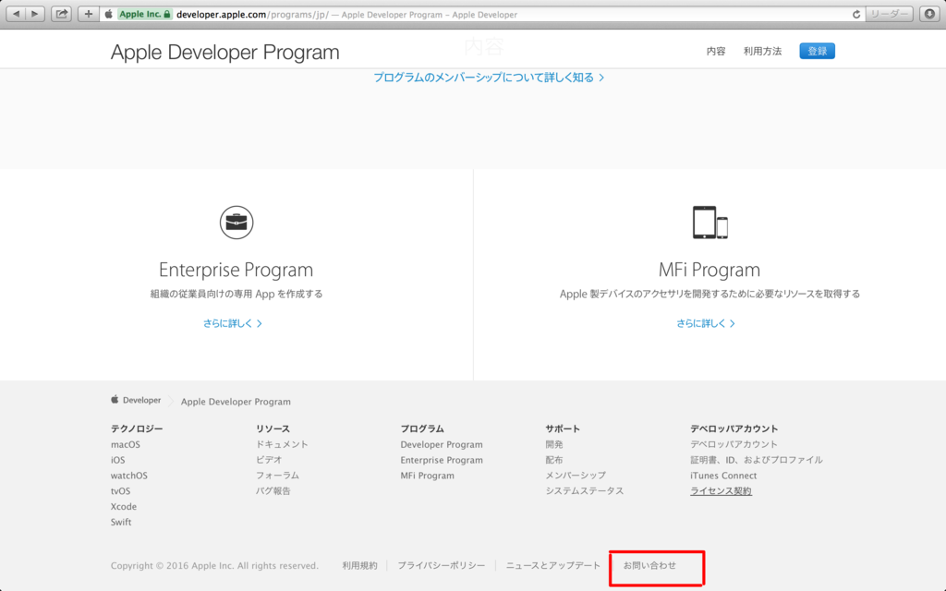The image size is (946, 591).
Task: Click the Copyright © 2016 Apple Inc. text
Action: (x=214, y=566)
